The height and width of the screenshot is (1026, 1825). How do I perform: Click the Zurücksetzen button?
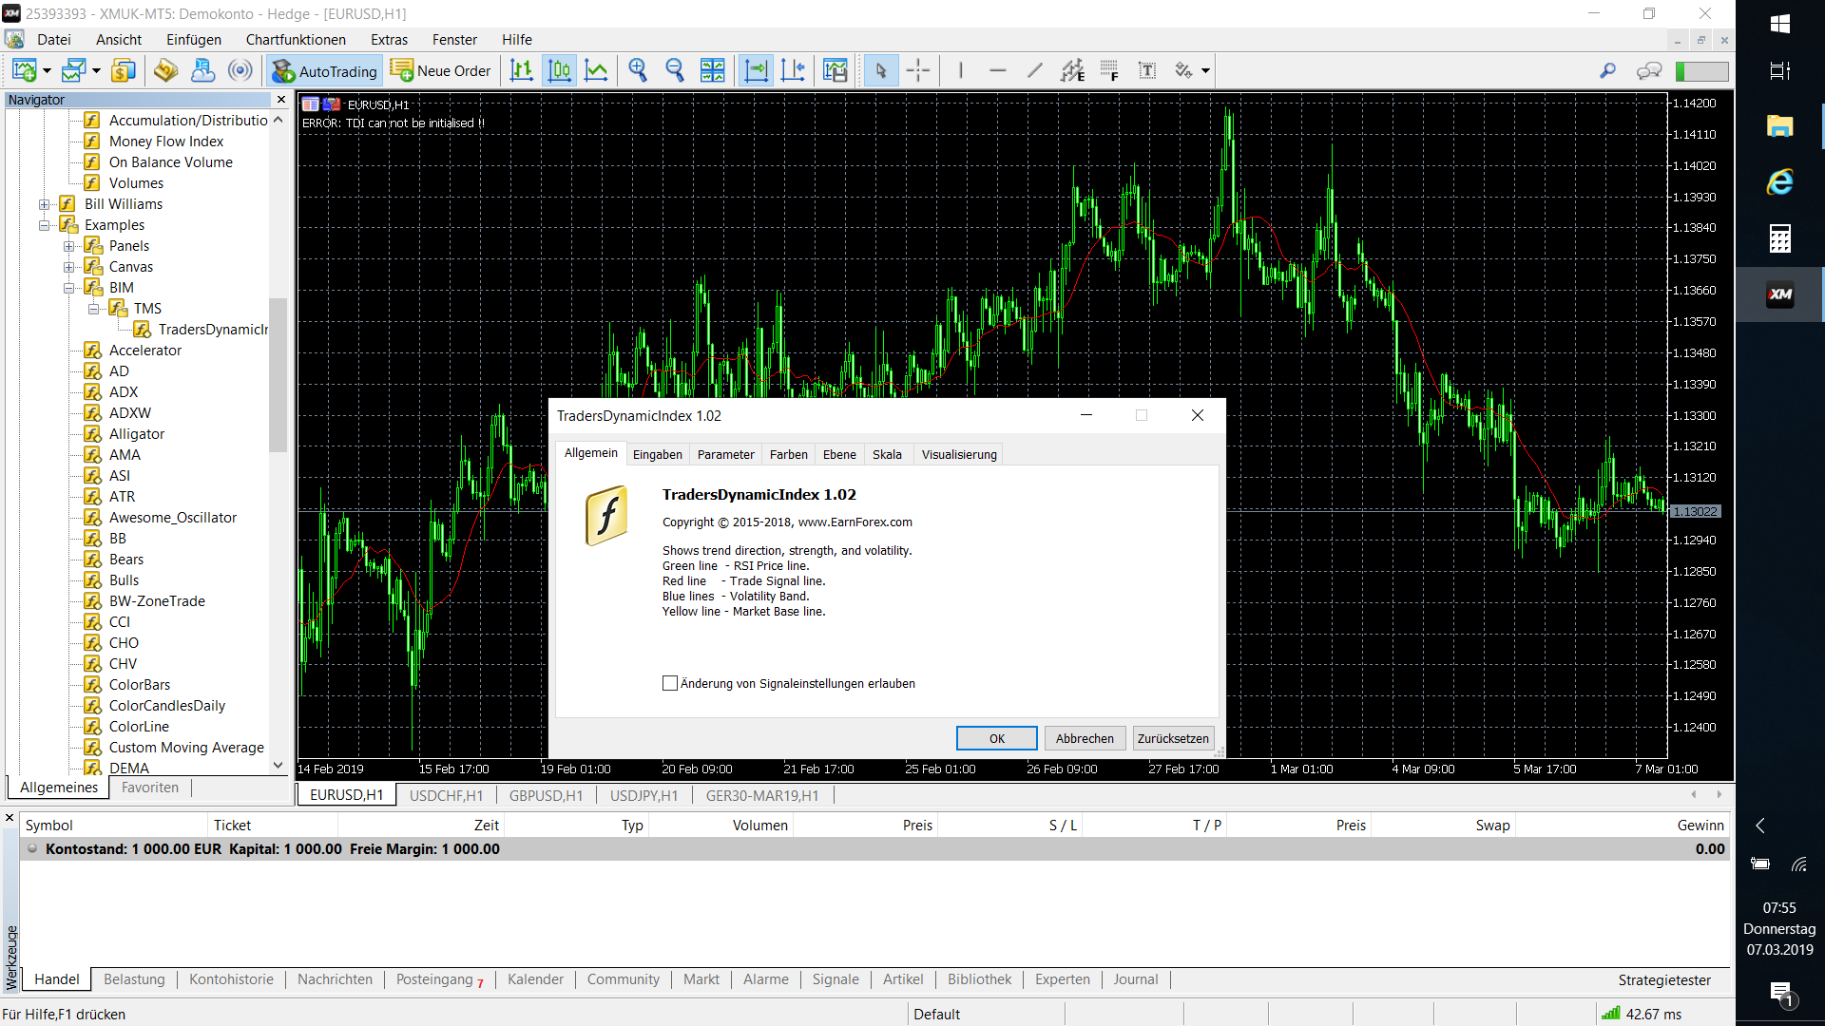1173,738
